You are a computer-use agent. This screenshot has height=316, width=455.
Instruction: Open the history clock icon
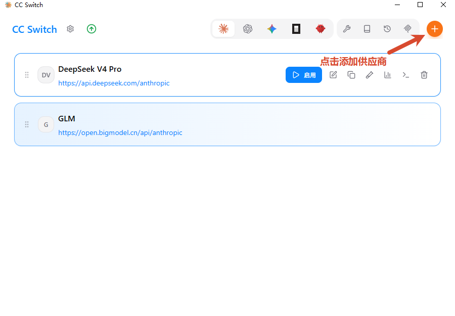pyautogui.click(x=387, y=29)
